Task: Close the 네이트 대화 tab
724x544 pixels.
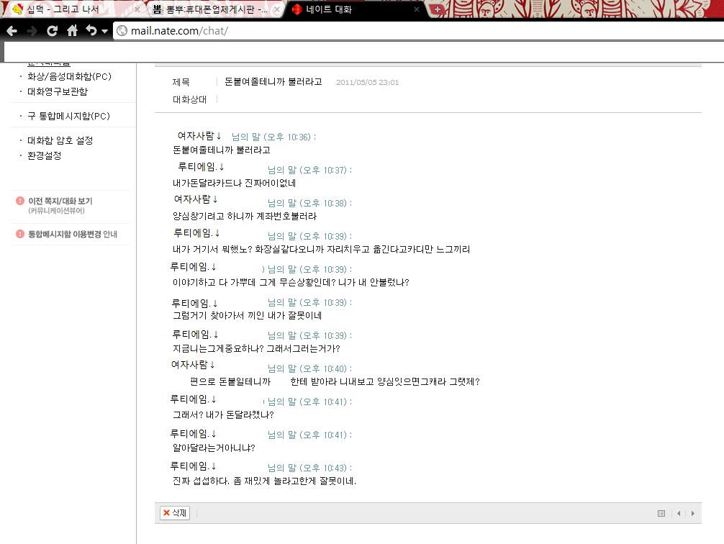Action: tap(417, 9)
